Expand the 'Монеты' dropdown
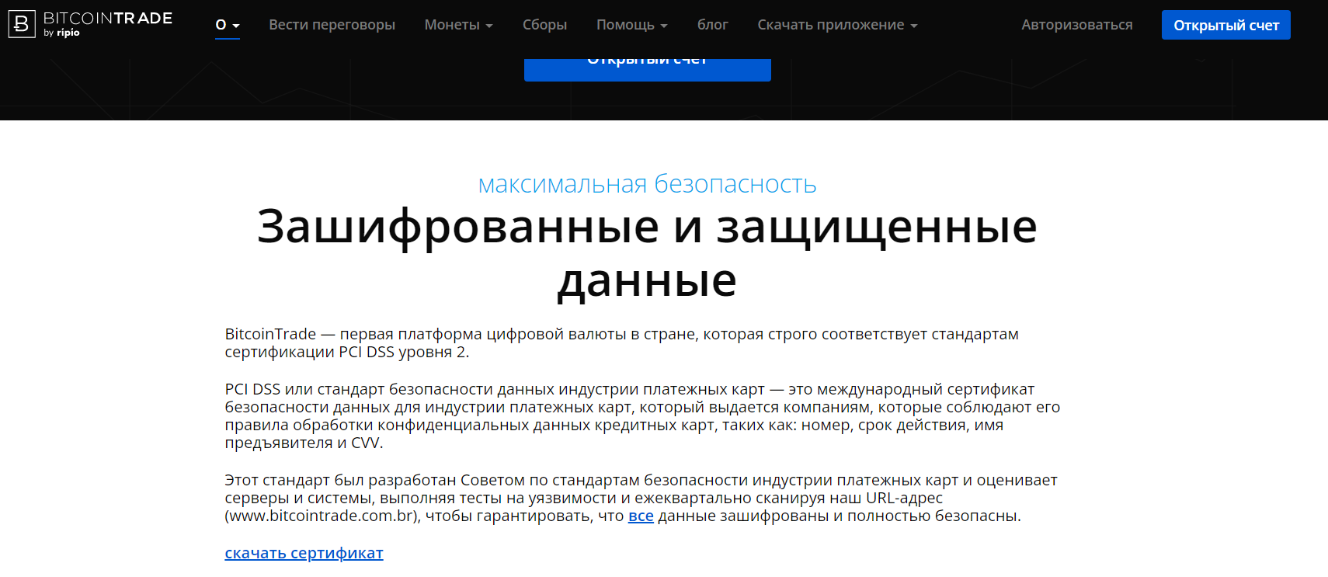The image size is (1328, 577). 458,25
